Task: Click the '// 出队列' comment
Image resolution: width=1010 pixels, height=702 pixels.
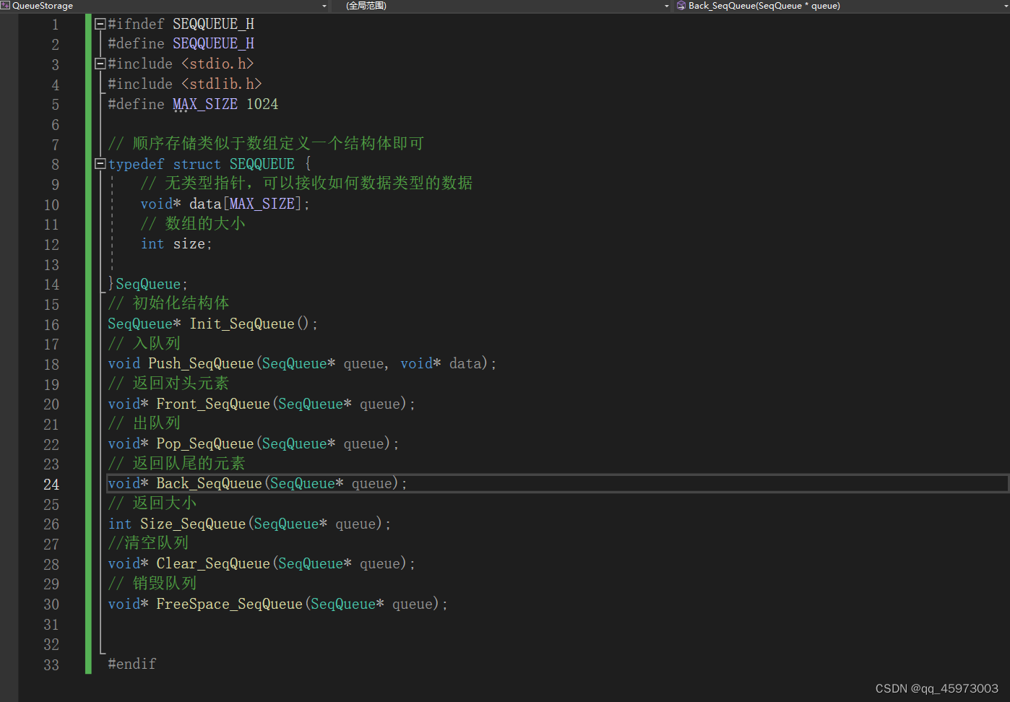Action: (144, 423)
